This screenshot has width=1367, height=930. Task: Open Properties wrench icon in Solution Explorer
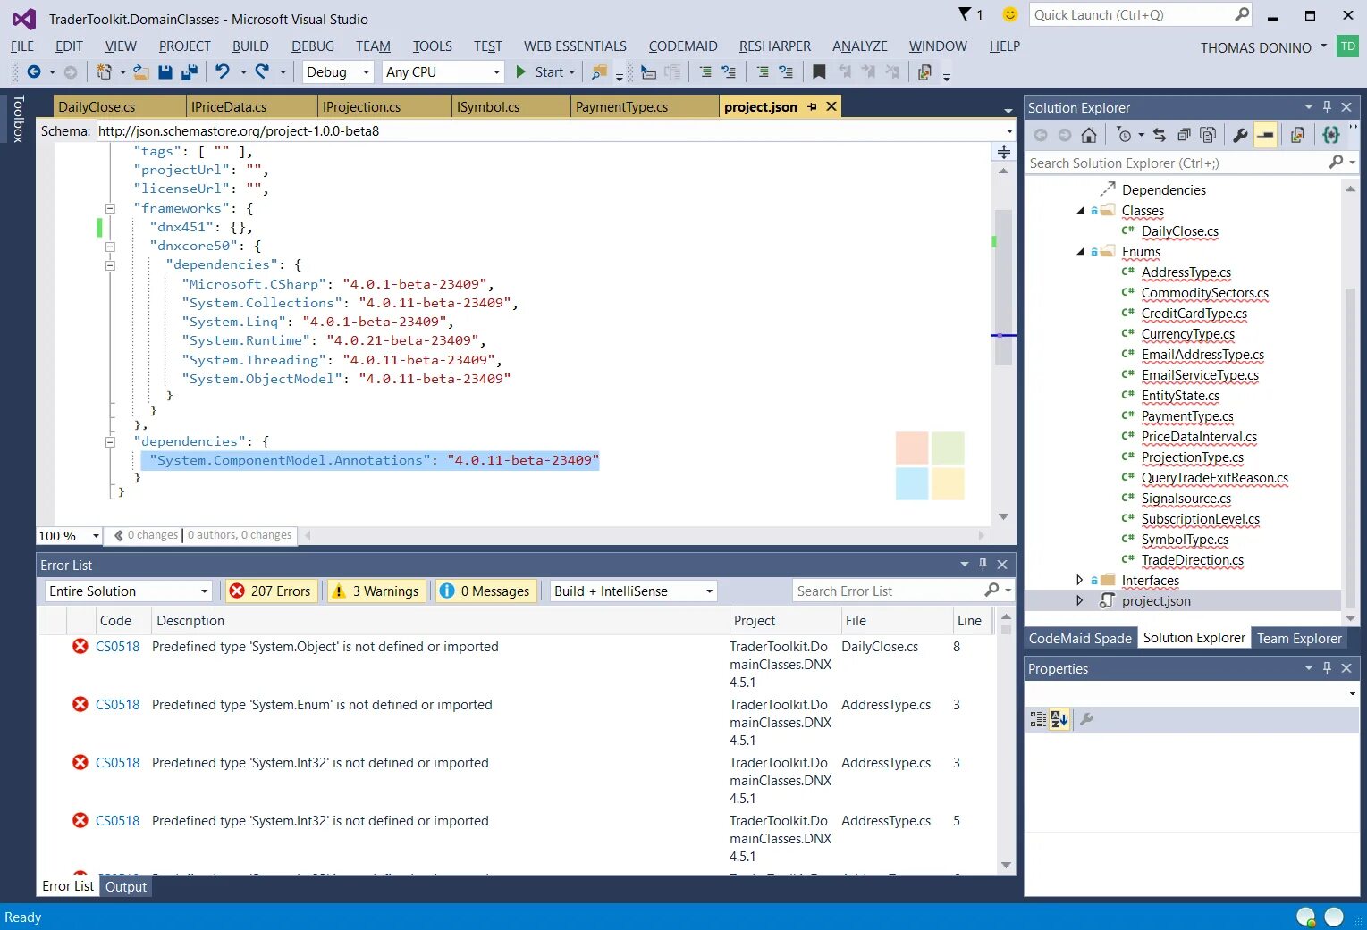(1240, 136)
